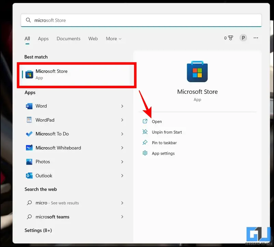Select the microsoft teams suggestion text

(x=52, y=217)
